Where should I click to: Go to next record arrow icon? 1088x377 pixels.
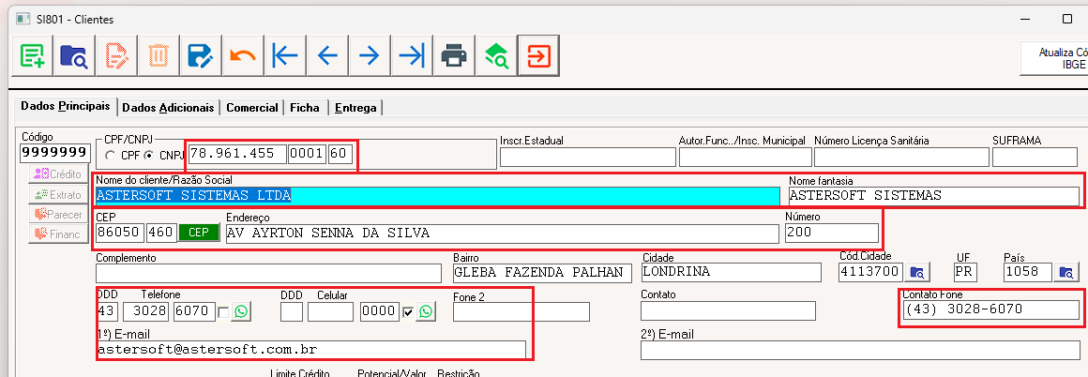(x=370, y=55)
